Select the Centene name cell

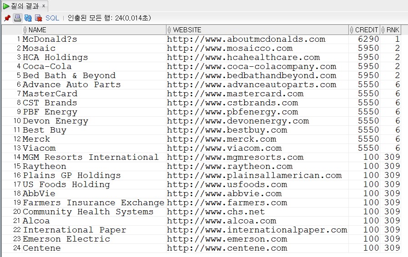point(94,248)
